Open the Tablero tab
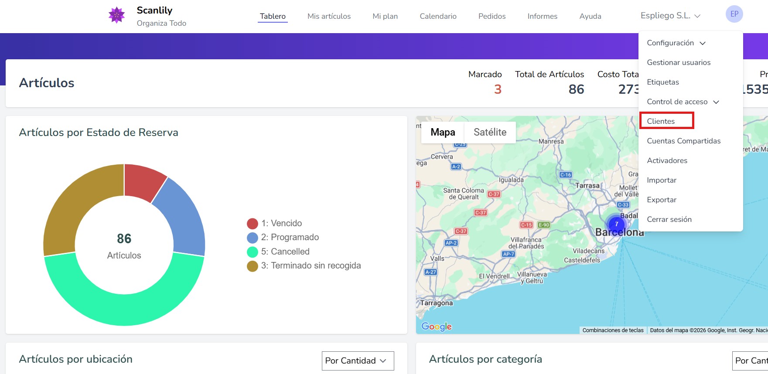The width and height of the screenshot is (768, 374). [273, 16]
